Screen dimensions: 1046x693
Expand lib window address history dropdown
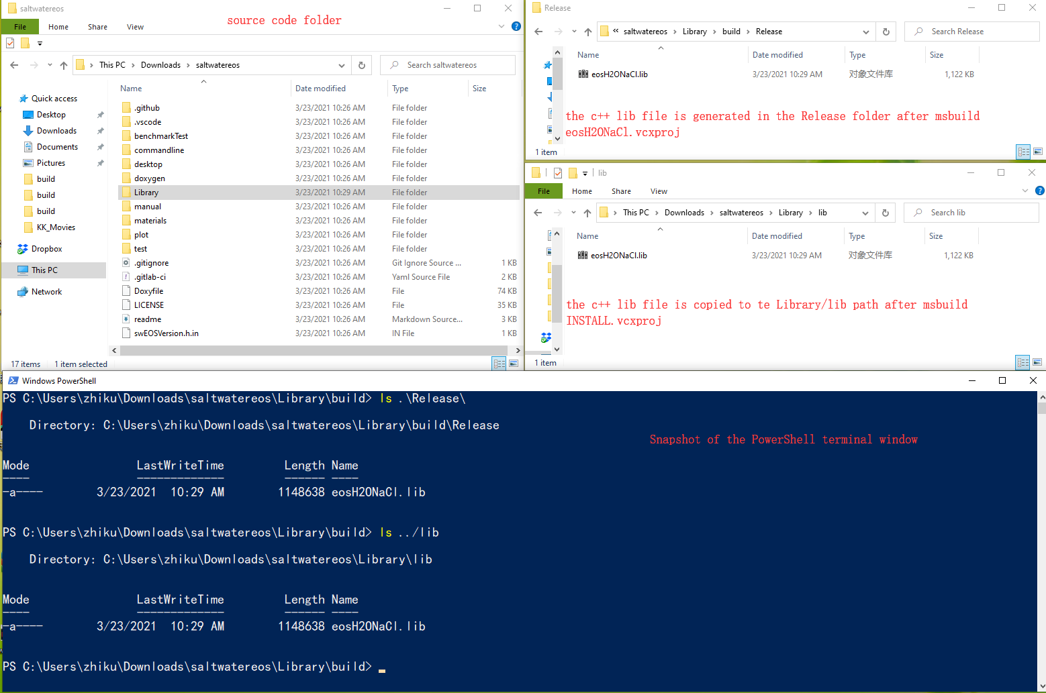pyautogui.click(x=865, y=213)
